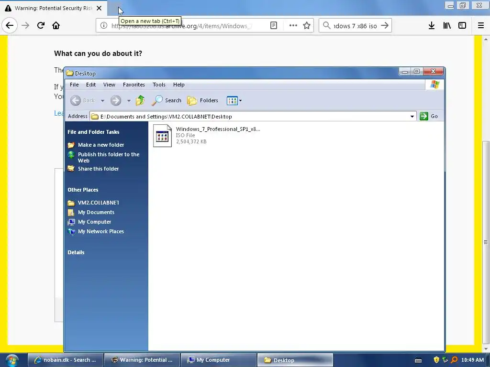Viewport: 490px width, 367px height.
Task: Click keyboard icon in system tray
Action: pos(418,360)
